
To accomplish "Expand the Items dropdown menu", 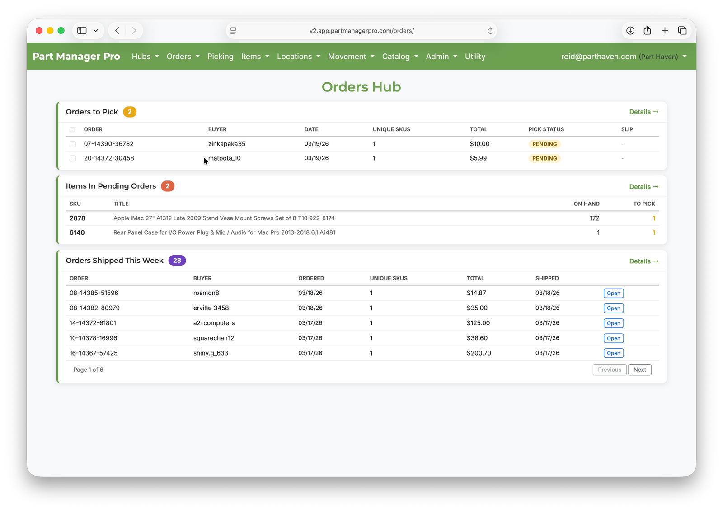I will pos(255,57).
